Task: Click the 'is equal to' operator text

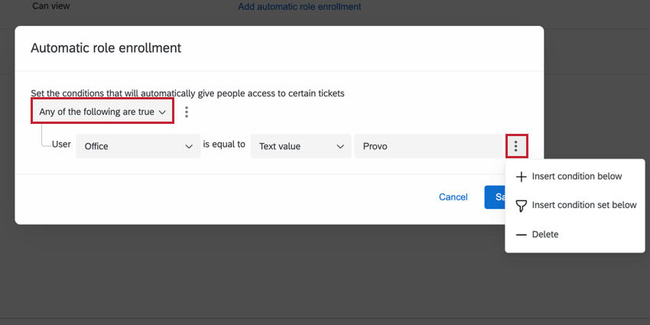Action: [x=224, y=145]
